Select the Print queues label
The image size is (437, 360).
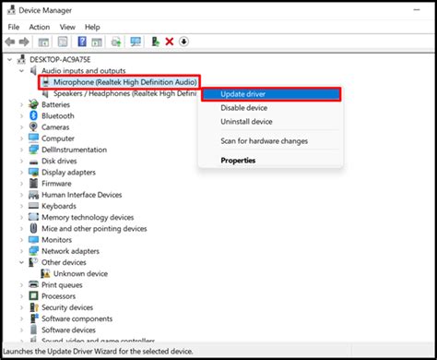[x=62, y=285]
